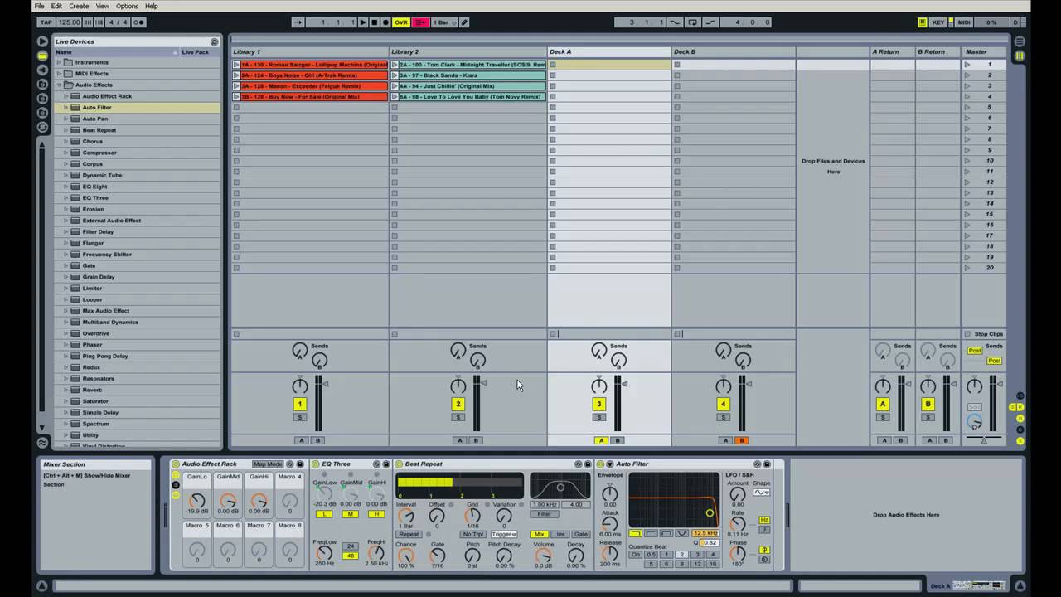Toggle the Punch-Out switch icon
The width and height of the screenshot is (1061, 597).
pyautogui.click(x=712, y=22)
